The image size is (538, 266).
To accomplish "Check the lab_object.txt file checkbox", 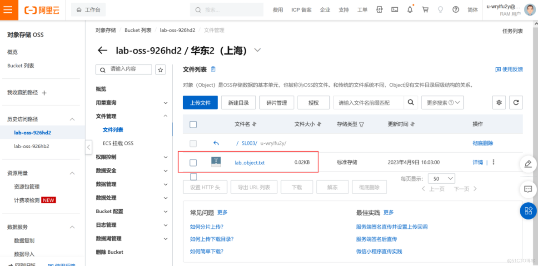I will point(193,163).
